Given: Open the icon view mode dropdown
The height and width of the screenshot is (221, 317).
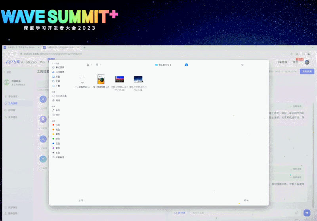Looking at the screenshot, I should pos(89,65).
